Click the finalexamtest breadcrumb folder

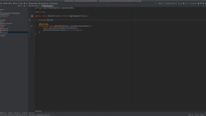[33, 3]
